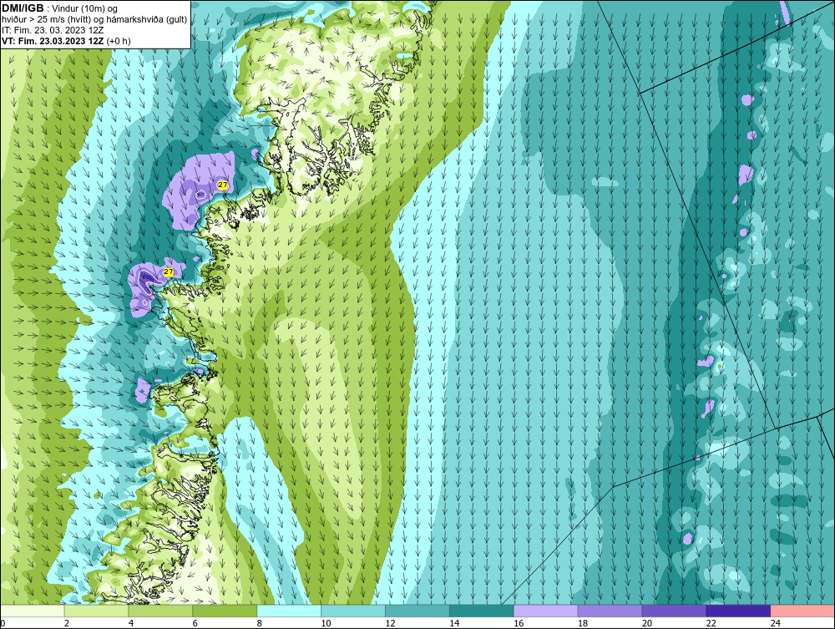835x629 pixels.
Task: Click the 4–6 m/s green legend swatch
Action: (160, 611)
